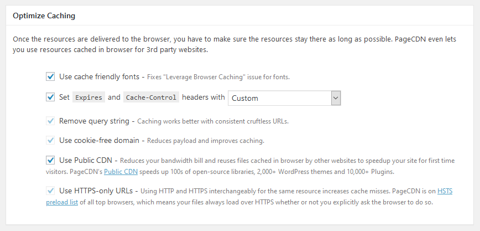Click the Optimize Caching heading
Viewport: 480px width, 231px height.
pos(44,16)
